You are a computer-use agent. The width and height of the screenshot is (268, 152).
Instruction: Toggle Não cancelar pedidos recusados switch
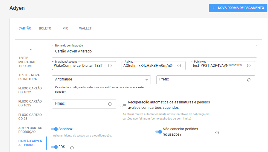point(159,132)
